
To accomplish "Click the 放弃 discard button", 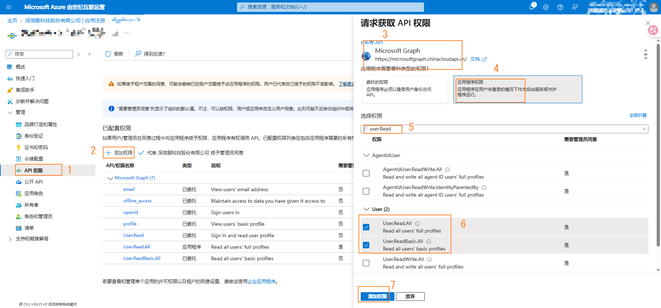I will tap(410, 296).
